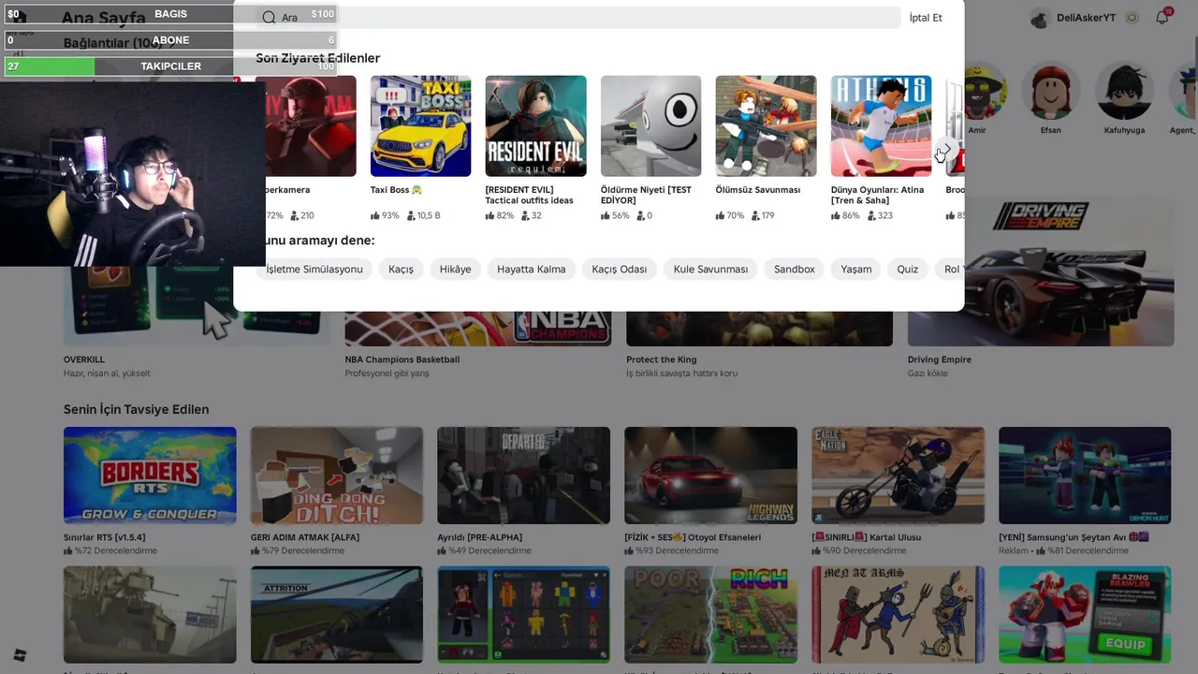The image size is (1198, 674).
Task: Open NBA Champions Basketball title
Action: 402,359
